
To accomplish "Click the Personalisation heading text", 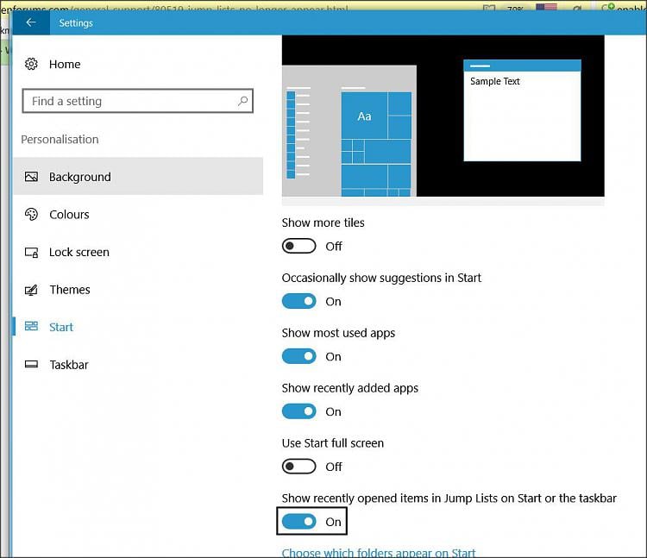I will [60, 140].
